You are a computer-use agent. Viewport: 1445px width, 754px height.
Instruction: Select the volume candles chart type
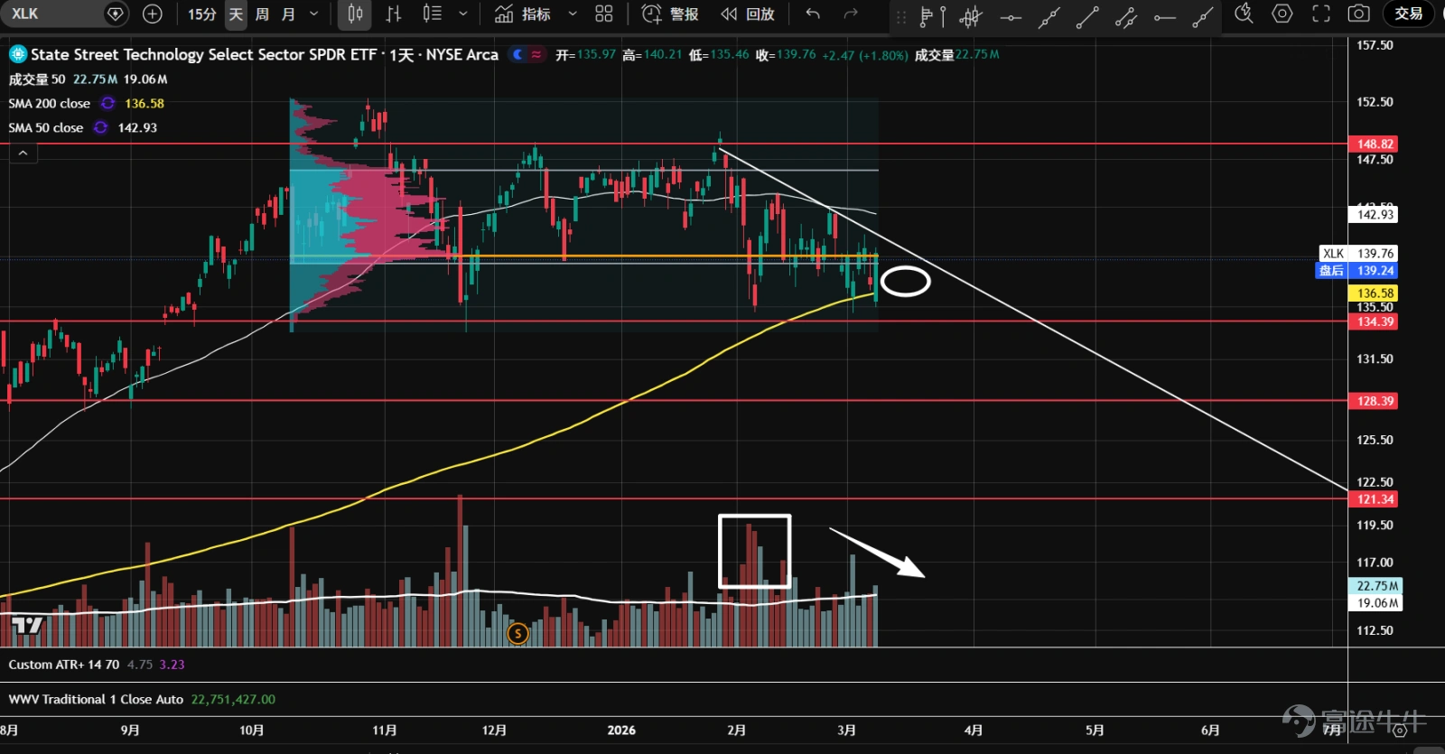point(433,14)
